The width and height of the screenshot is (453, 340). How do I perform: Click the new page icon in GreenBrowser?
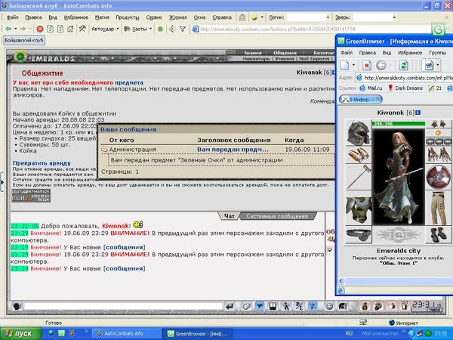click(345, 65)
